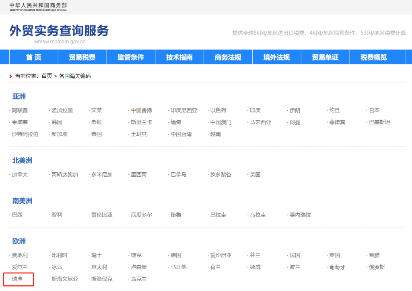Open the 哥伦比亚 link

pyautogui.click(x=102, y=215)
